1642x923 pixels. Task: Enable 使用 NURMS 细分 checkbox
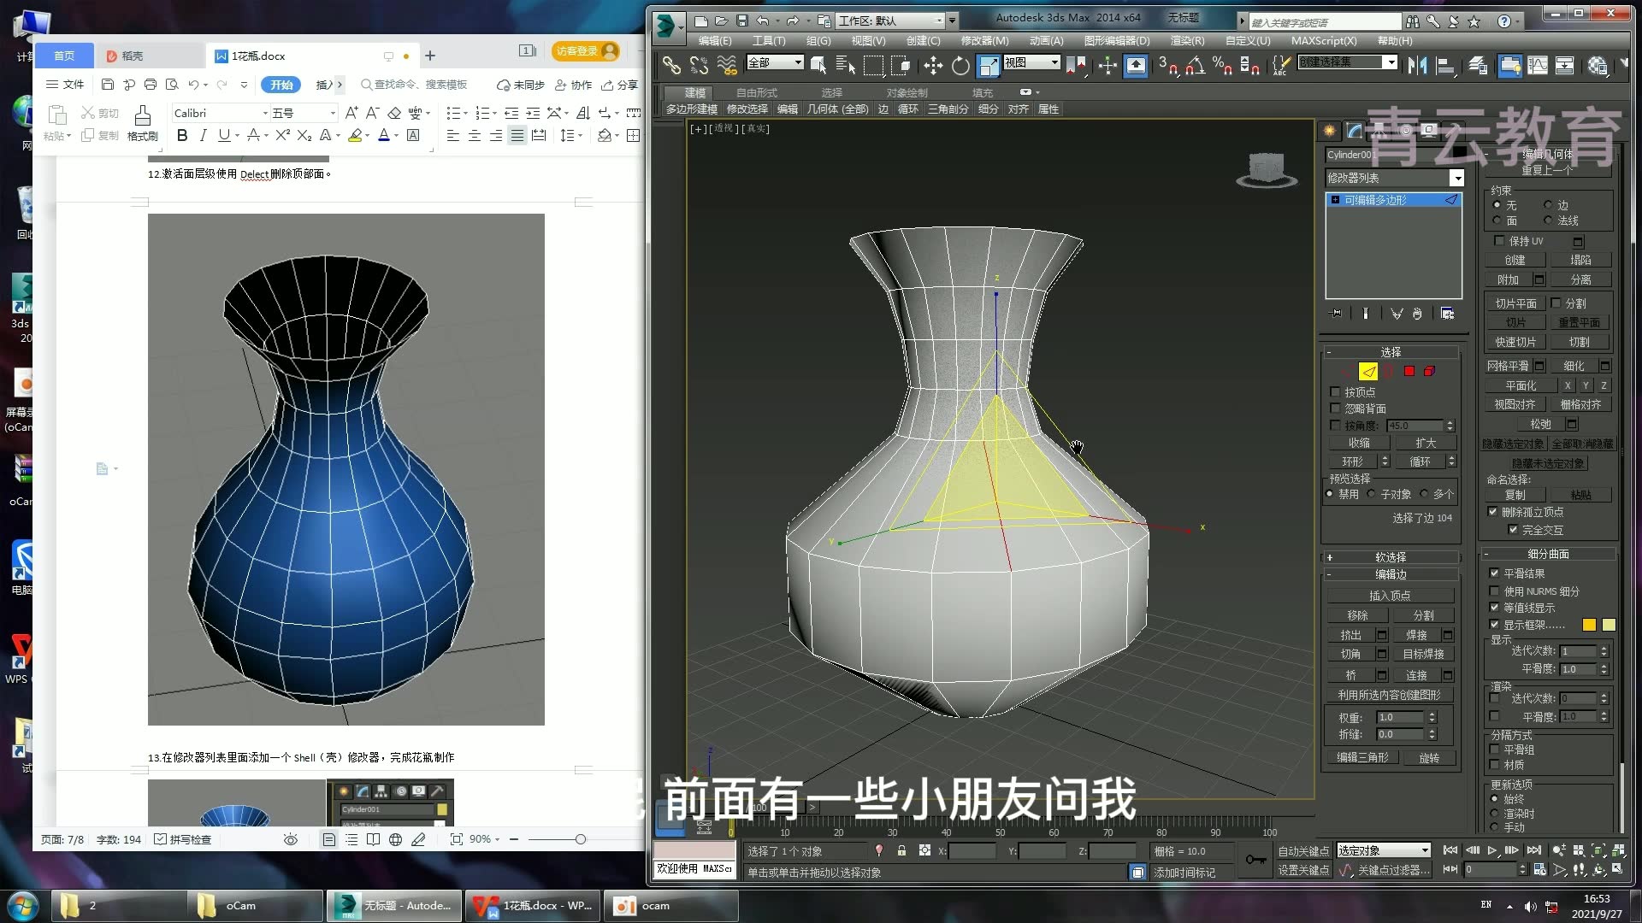tap(1494, 592)
